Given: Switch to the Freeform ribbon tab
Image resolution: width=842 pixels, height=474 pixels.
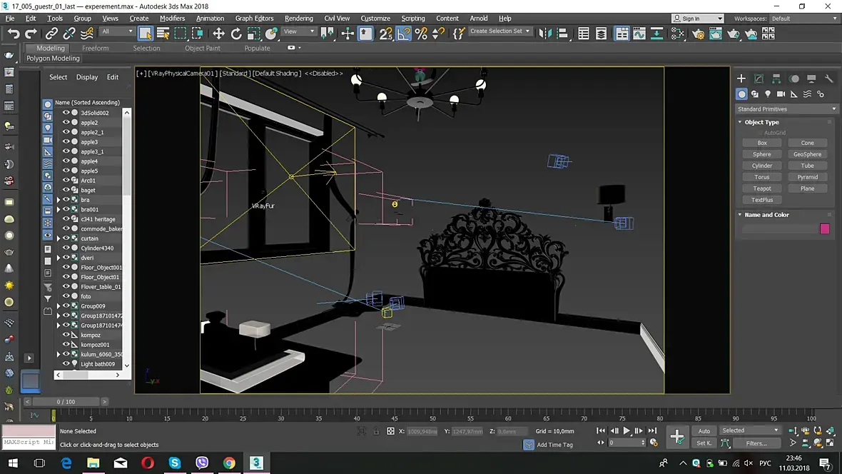Looking at the screenshot, I should click(x=95, y=49).
